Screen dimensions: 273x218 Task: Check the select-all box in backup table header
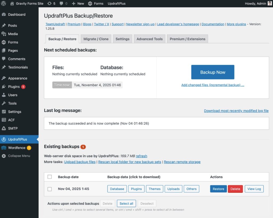[50, 177]
